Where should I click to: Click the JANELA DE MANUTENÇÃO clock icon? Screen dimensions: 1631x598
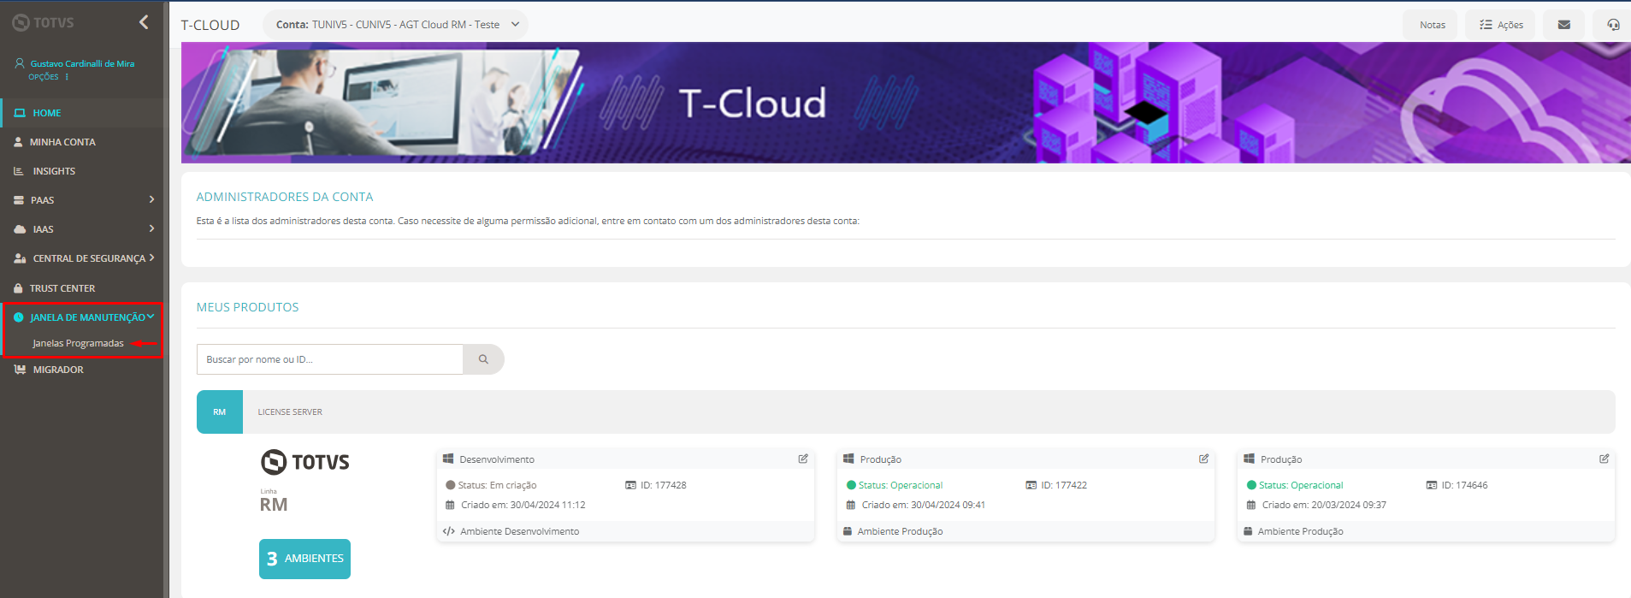[x=19, y=317]
